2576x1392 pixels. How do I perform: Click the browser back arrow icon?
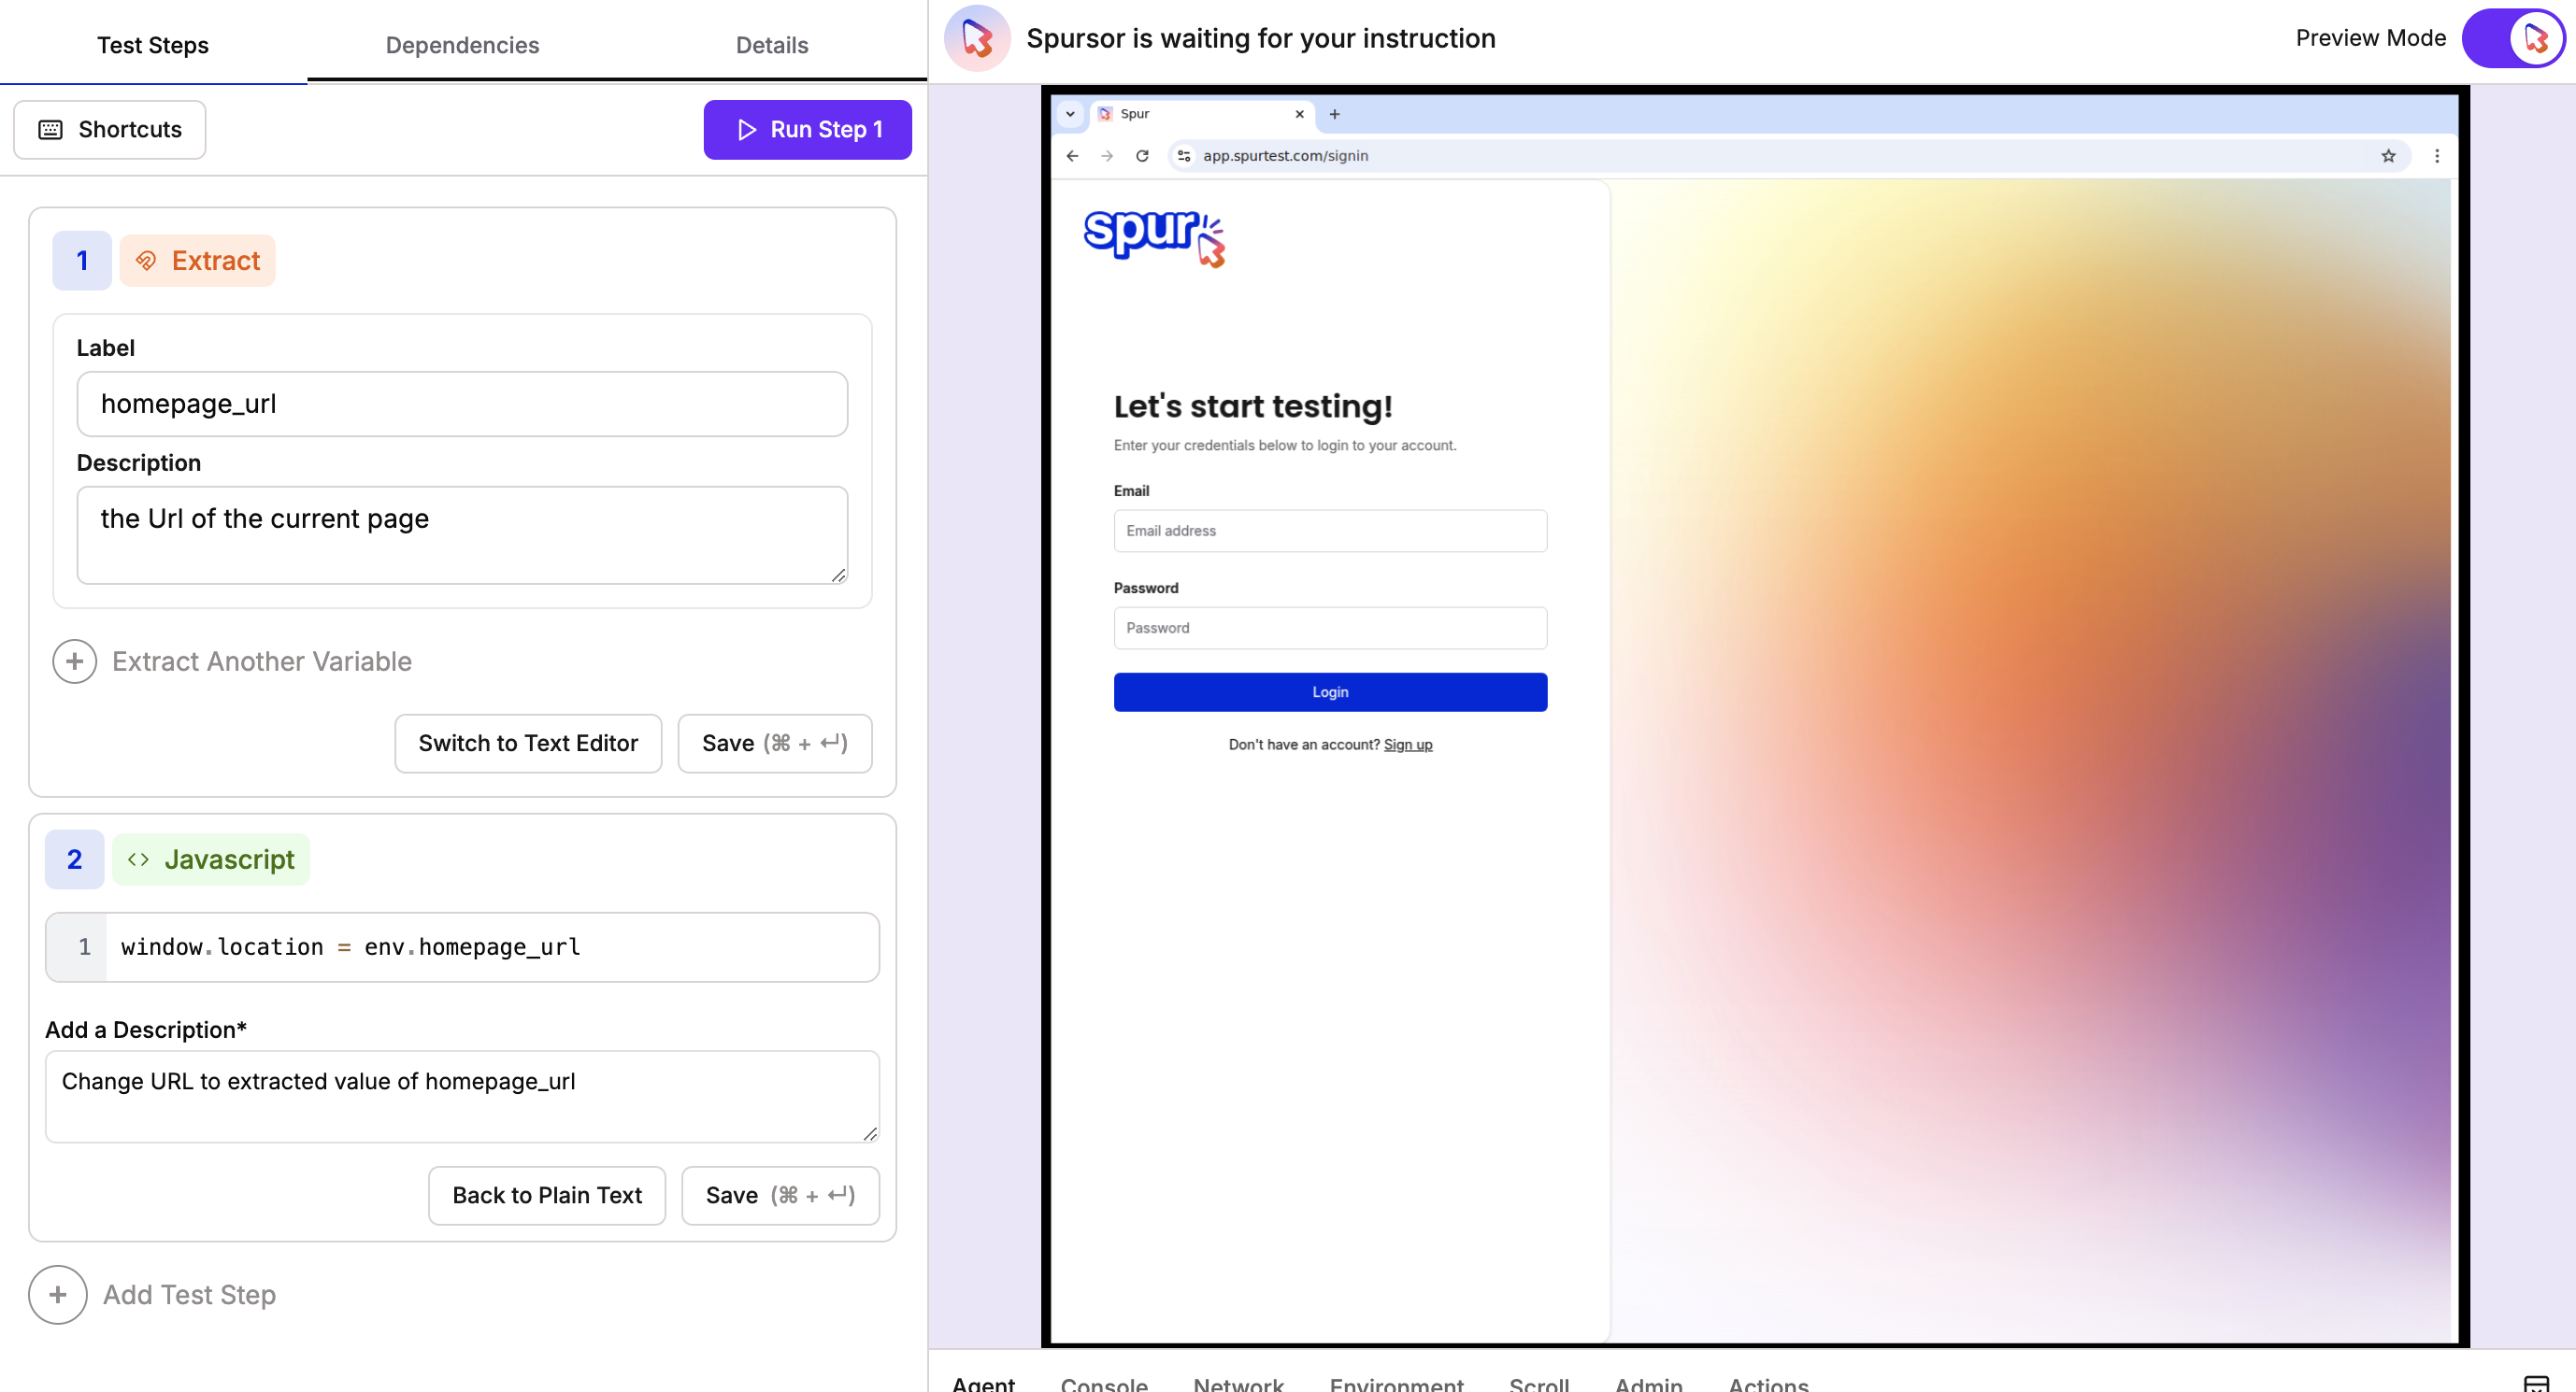(1072, 156)
